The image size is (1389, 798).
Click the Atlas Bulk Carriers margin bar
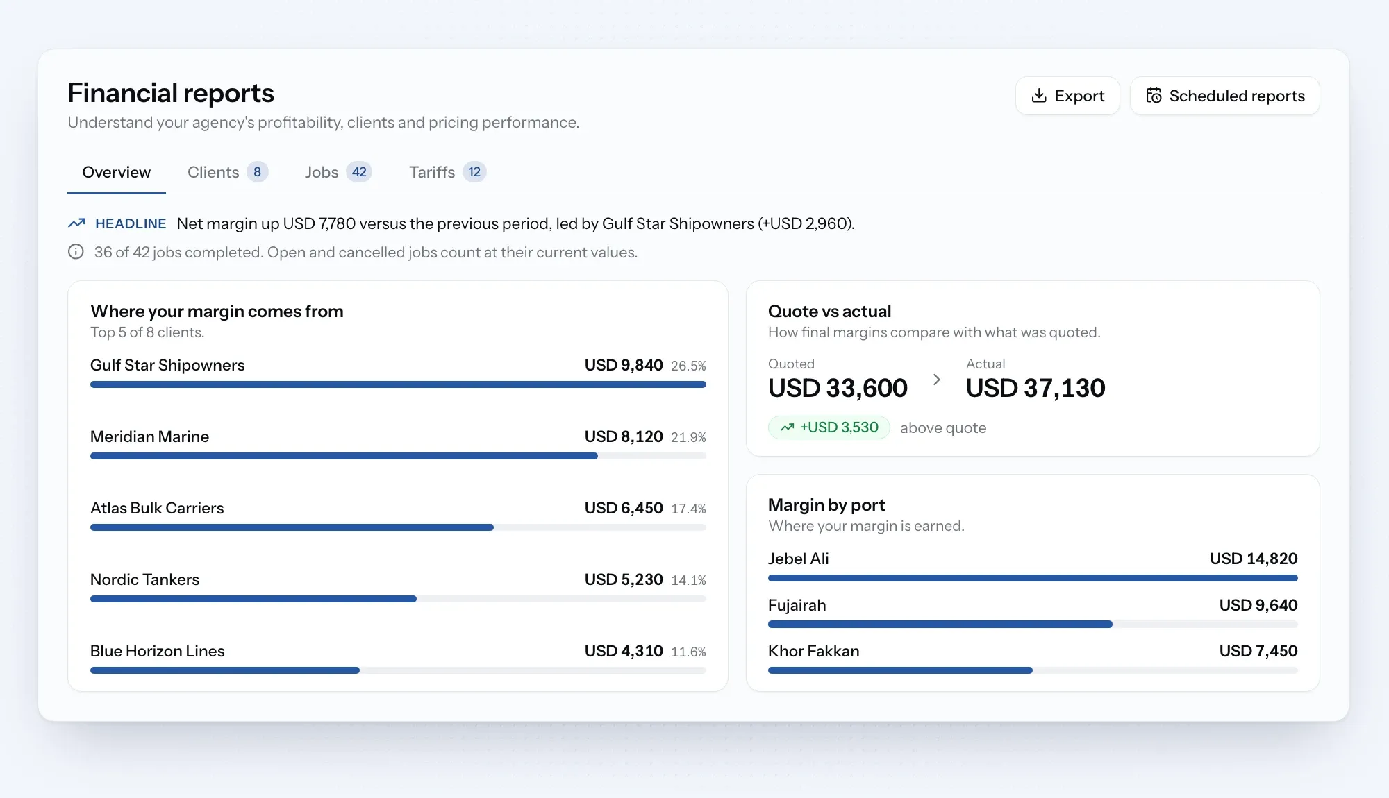click(x=398, y=527)
